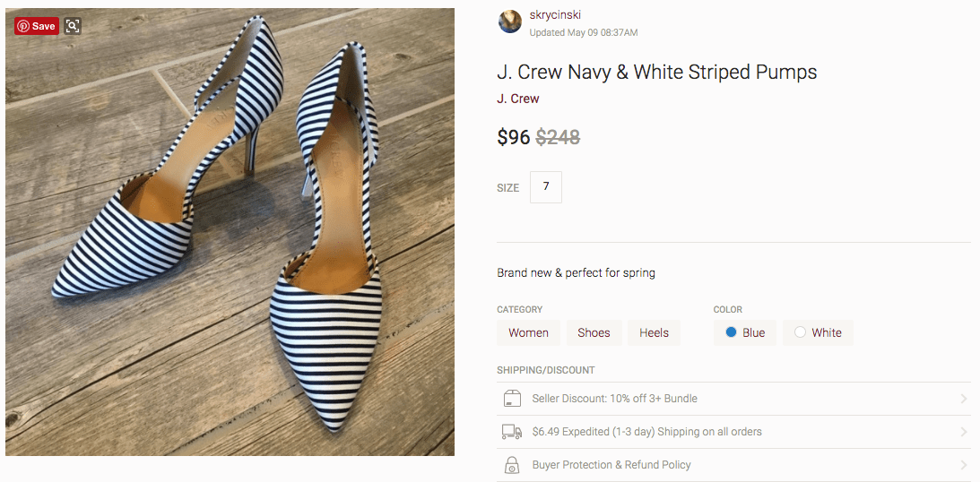Open the Shoes category tag

pos(594,332)
